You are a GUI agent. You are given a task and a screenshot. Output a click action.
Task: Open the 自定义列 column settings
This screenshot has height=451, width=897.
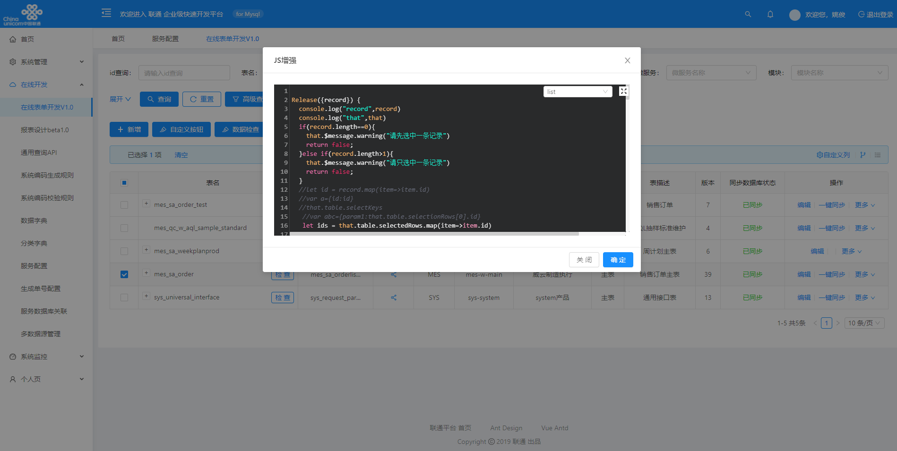coord(833,155)
